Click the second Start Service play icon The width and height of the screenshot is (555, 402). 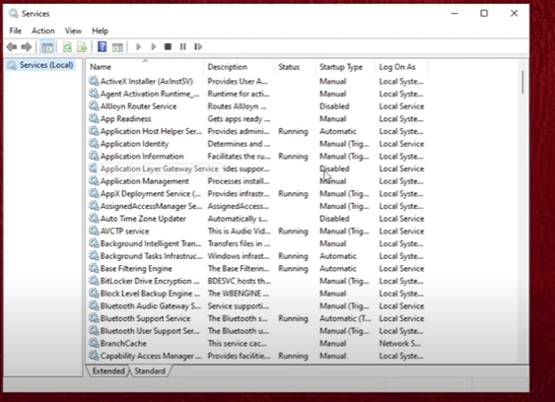coord(153,46)
